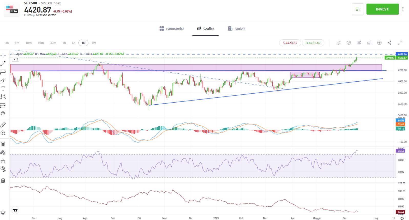
Task: Click the SPX500 USA flag logo
Action: tap(12, 9)
